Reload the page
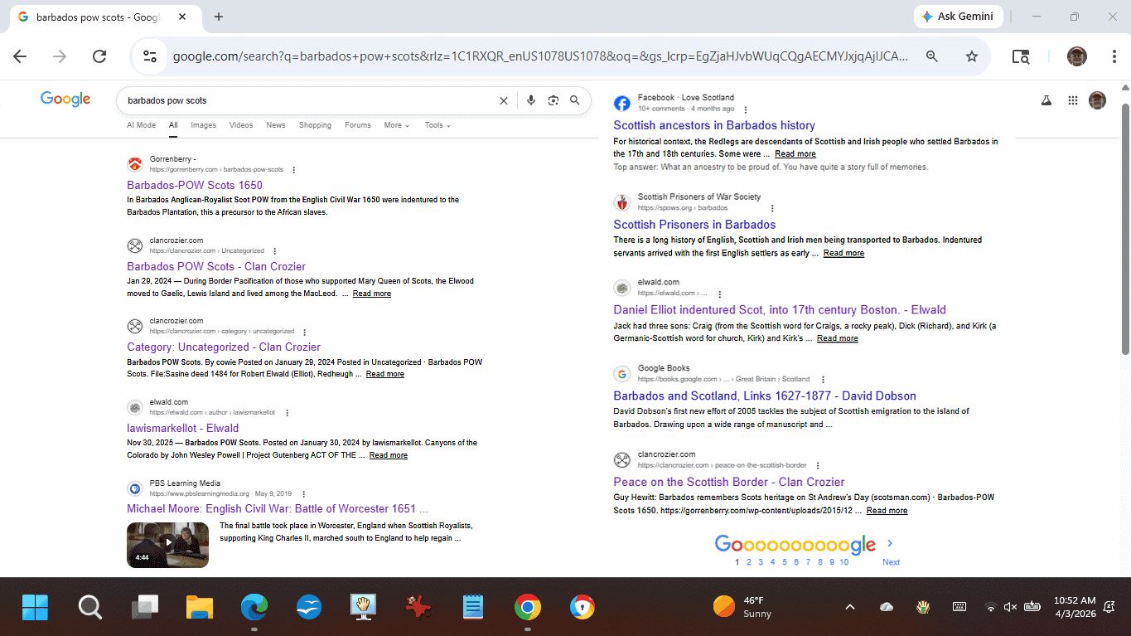This screenshot has width=1131, height=636. pyautogui.click(x=99, y=56)
